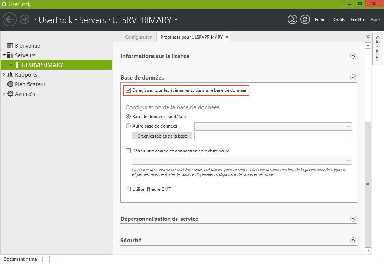Expand the Rapports tree node
The height and width of the screenshot is (264, 384).
coord(4,74)
